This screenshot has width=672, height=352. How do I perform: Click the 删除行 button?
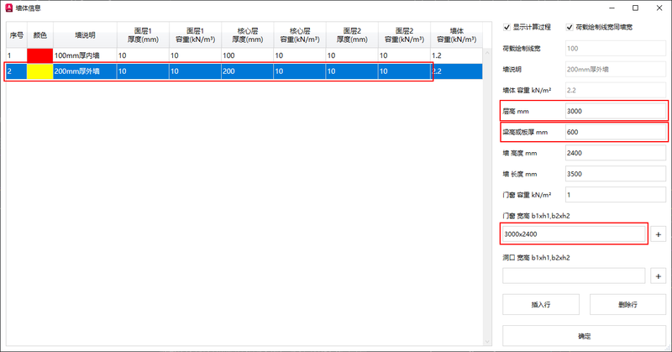627,304
